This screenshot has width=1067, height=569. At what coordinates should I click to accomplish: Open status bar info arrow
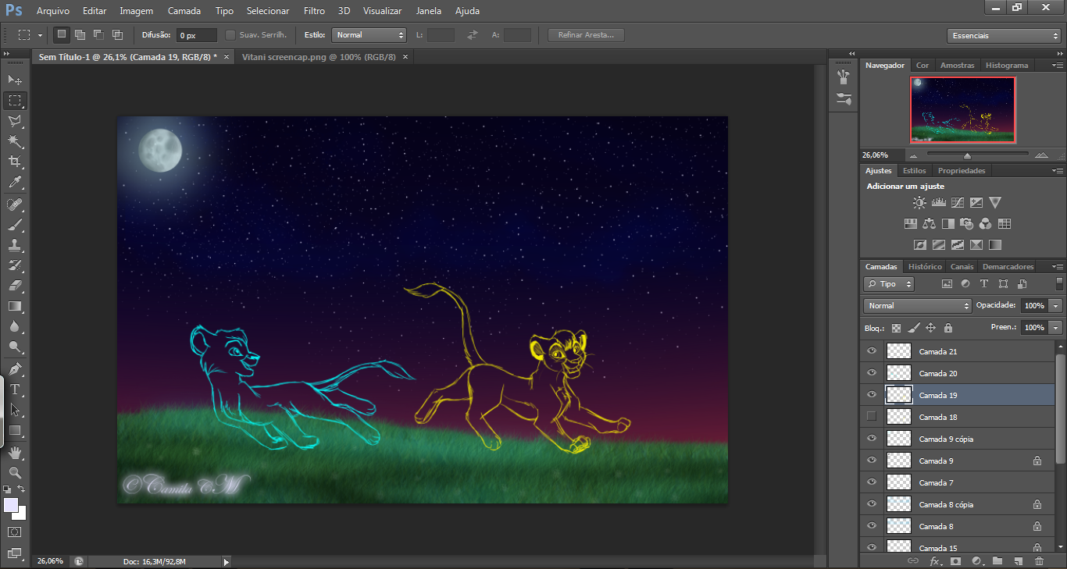pos(227,561)
